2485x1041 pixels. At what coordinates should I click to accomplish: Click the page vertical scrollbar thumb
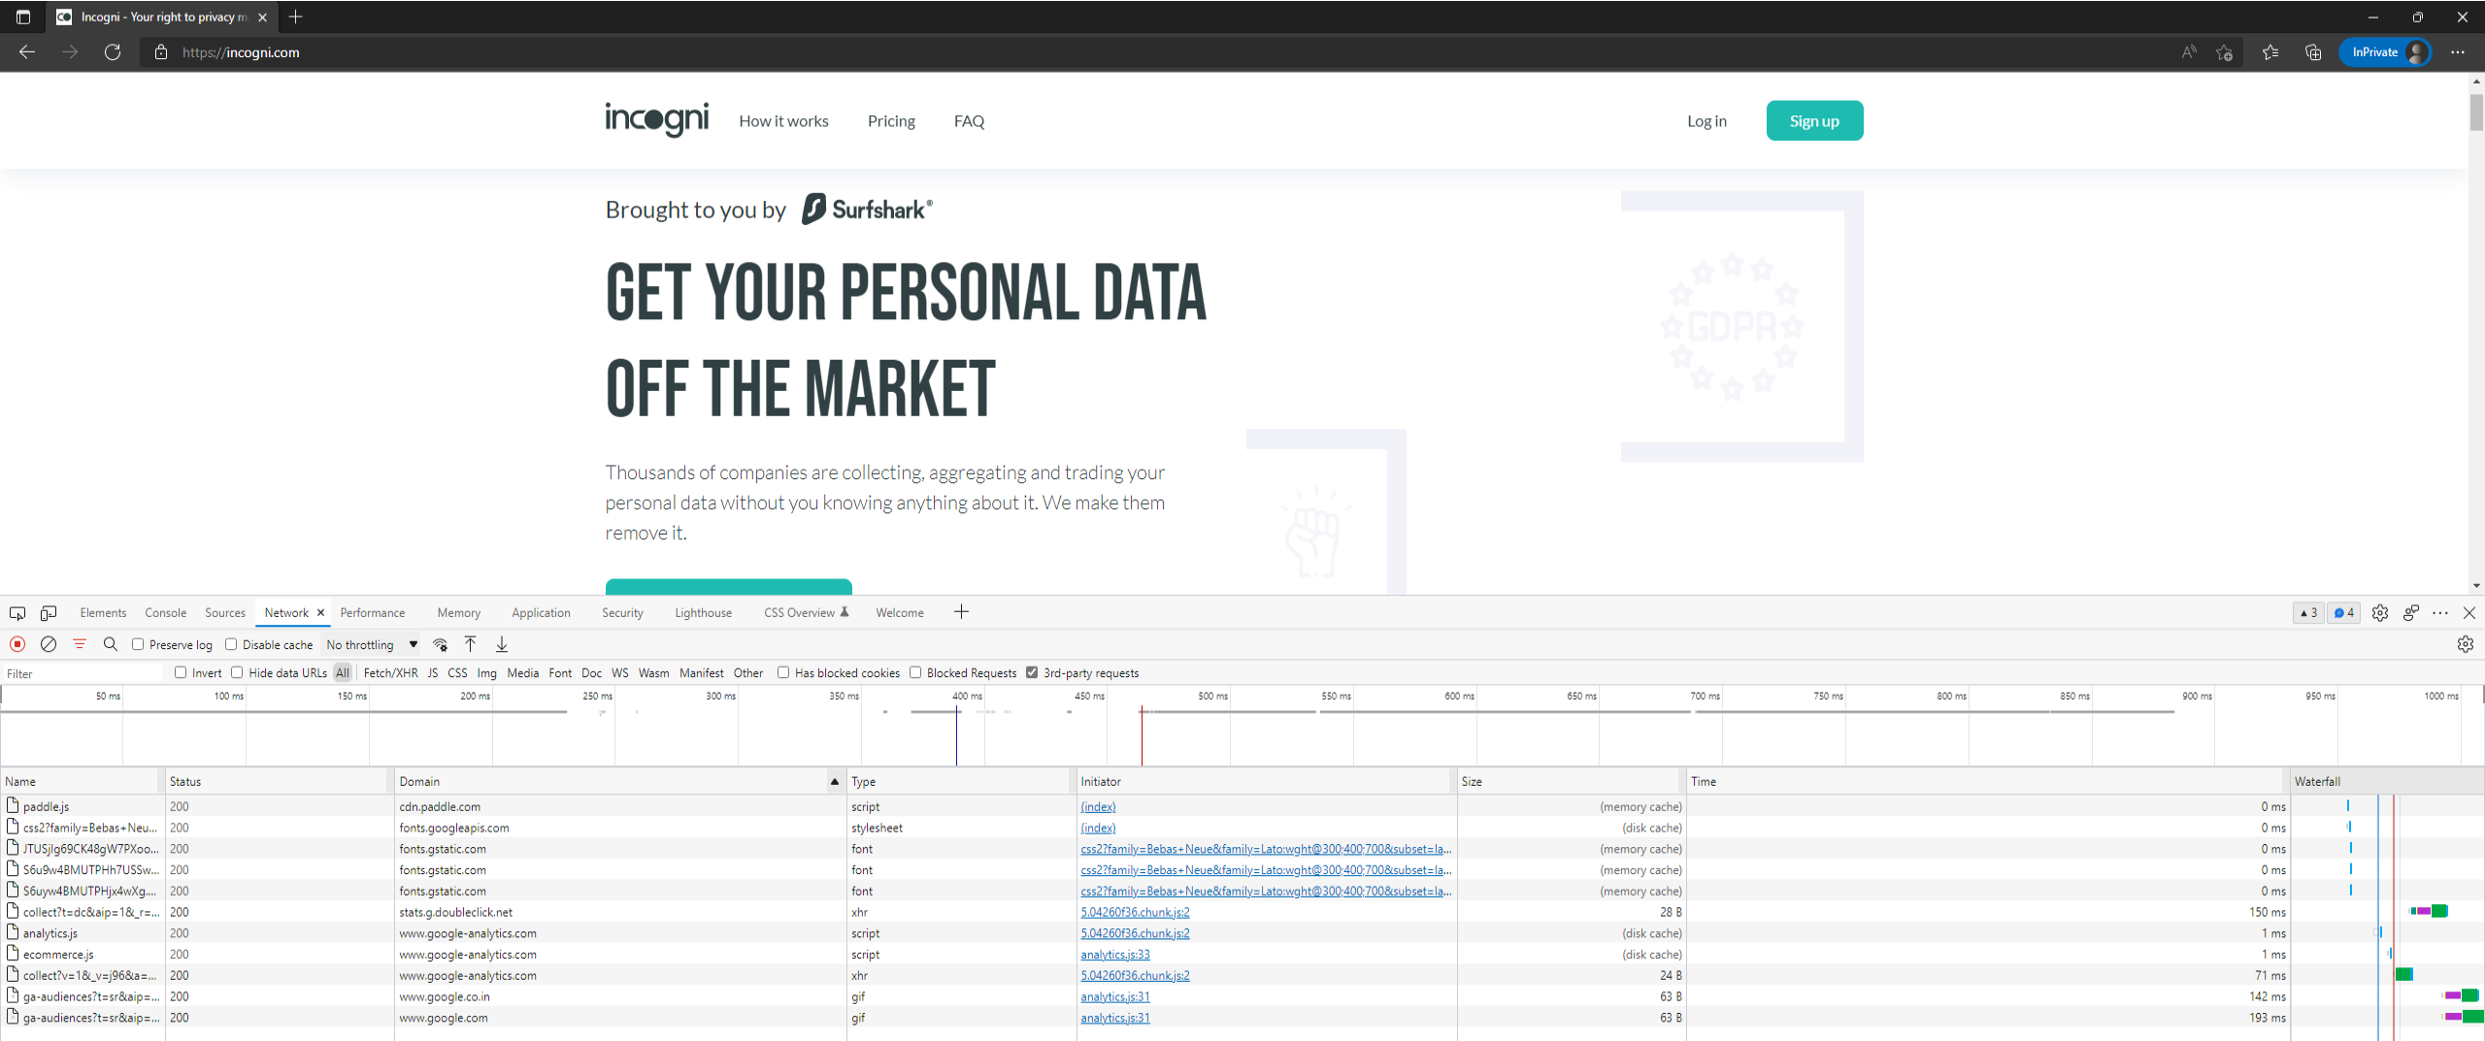[x=2476, y=112]
